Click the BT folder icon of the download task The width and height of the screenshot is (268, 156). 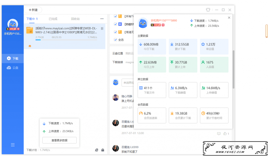(30, 30)
